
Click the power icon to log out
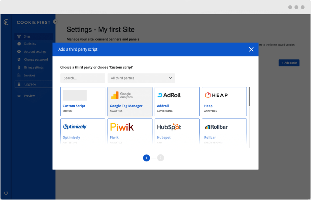(x=6, y=193)
